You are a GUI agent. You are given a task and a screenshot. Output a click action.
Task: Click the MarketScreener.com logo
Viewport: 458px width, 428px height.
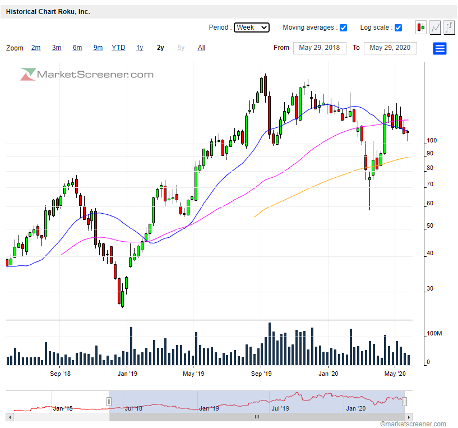[87, 75]
